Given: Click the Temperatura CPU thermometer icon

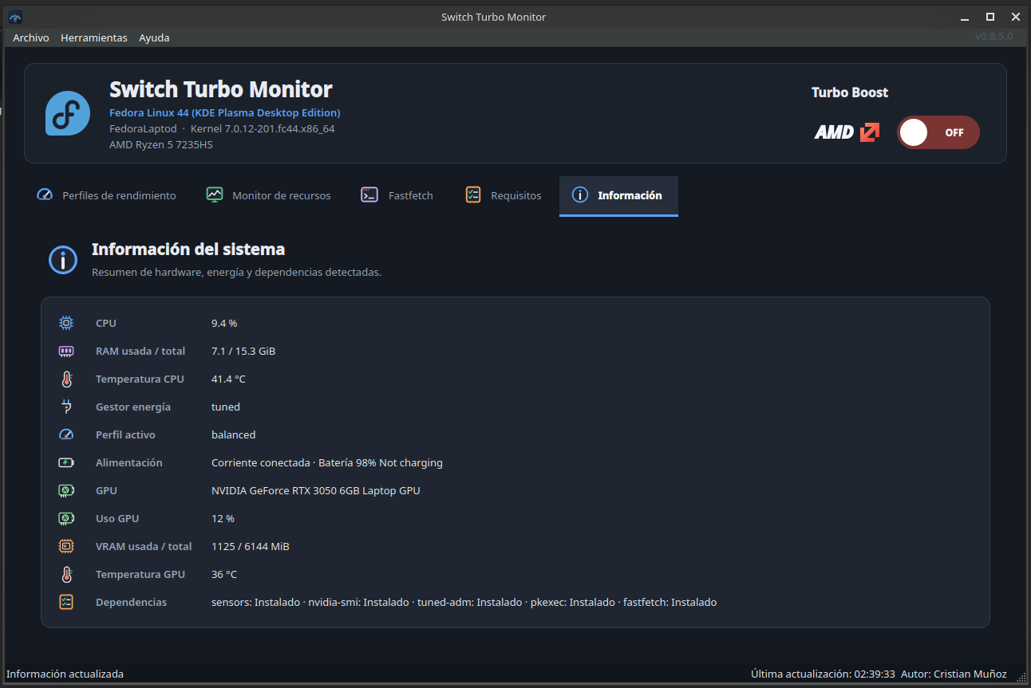Looking at the screenshot, I should pyautogui.click(x=66, y=379).
